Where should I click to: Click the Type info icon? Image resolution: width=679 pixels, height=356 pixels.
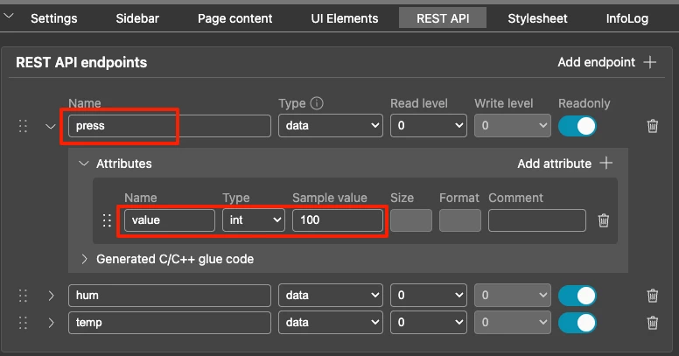pos(317,103)
